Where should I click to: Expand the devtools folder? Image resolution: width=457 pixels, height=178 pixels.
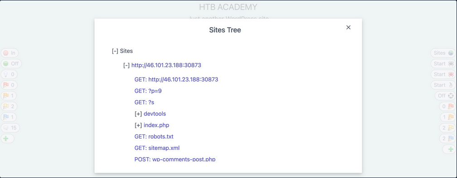[139, 114]
